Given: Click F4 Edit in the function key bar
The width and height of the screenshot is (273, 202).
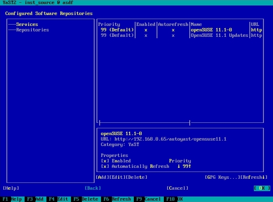Looking at the screenshot, I should click(x=58, y=199).
